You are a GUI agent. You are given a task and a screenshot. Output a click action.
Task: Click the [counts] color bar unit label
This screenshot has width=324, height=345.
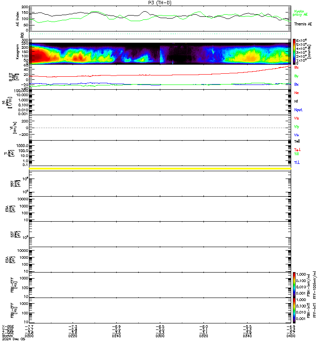pos(309,52)
